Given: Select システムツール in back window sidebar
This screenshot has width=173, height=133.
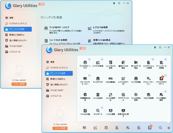Looking at the screenshot, I should click(18, 52).
